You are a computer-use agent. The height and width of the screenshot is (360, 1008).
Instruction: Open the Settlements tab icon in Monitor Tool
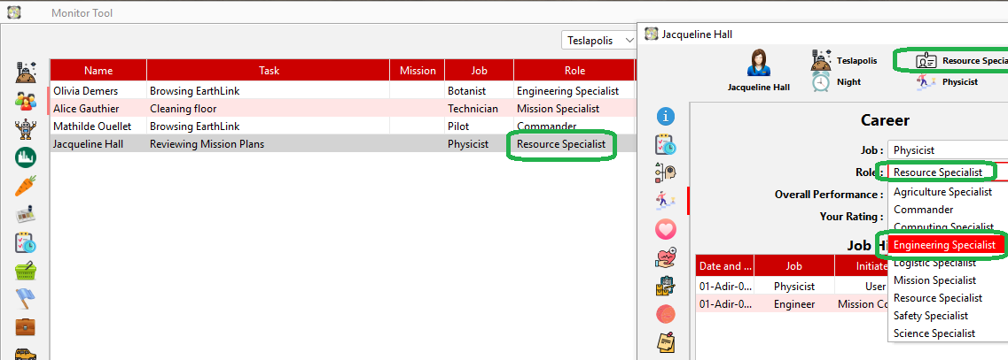26,72
